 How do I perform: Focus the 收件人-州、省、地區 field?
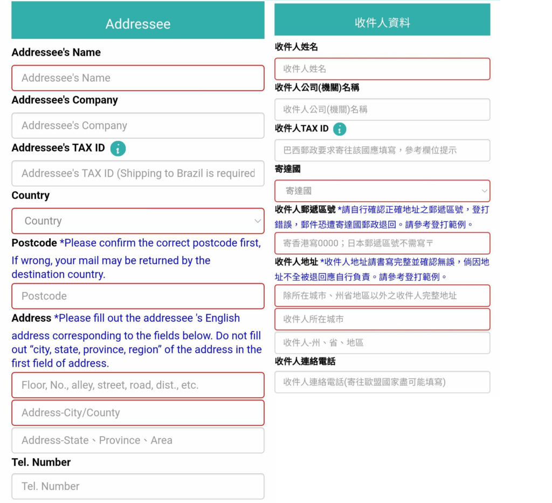pos(382,343)
